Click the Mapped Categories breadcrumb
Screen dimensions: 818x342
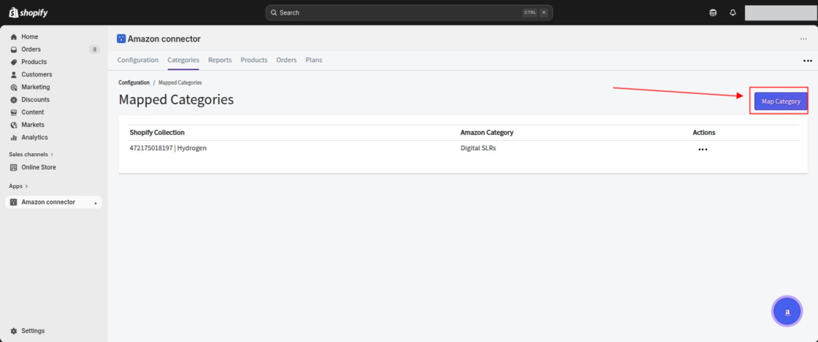coord(180,82)
